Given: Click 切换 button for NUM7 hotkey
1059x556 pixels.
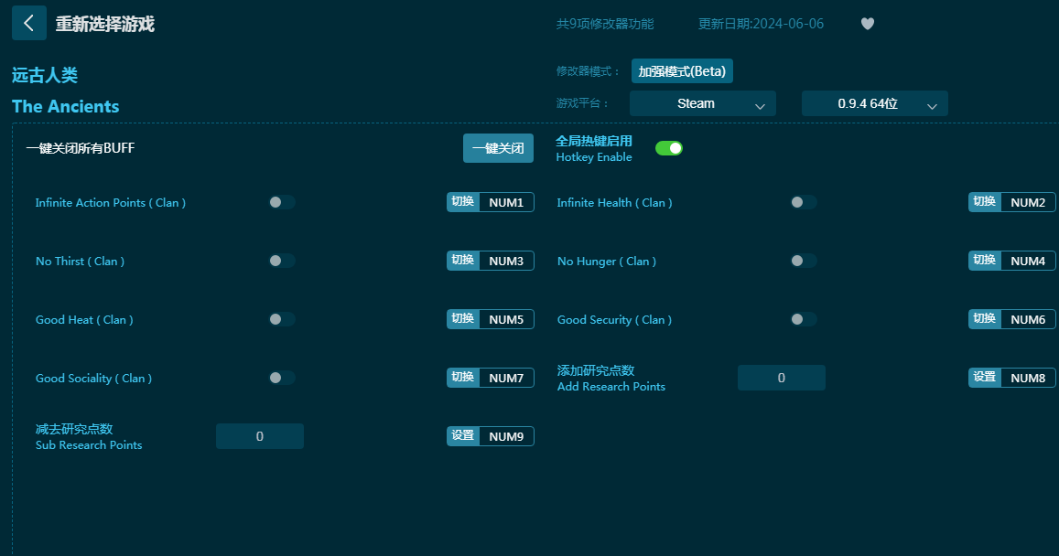Looking at the screenshot, I should point(463,378).
